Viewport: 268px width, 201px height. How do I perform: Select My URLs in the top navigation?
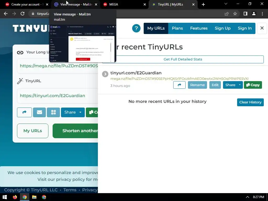(x=156, y=28)
